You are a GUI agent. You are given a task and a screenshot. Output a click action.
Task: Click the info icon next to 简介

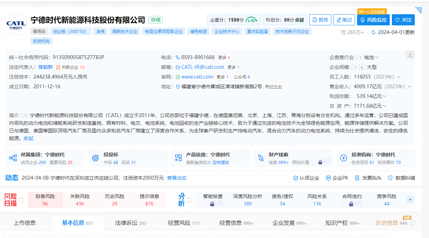(x=23, y=115)
